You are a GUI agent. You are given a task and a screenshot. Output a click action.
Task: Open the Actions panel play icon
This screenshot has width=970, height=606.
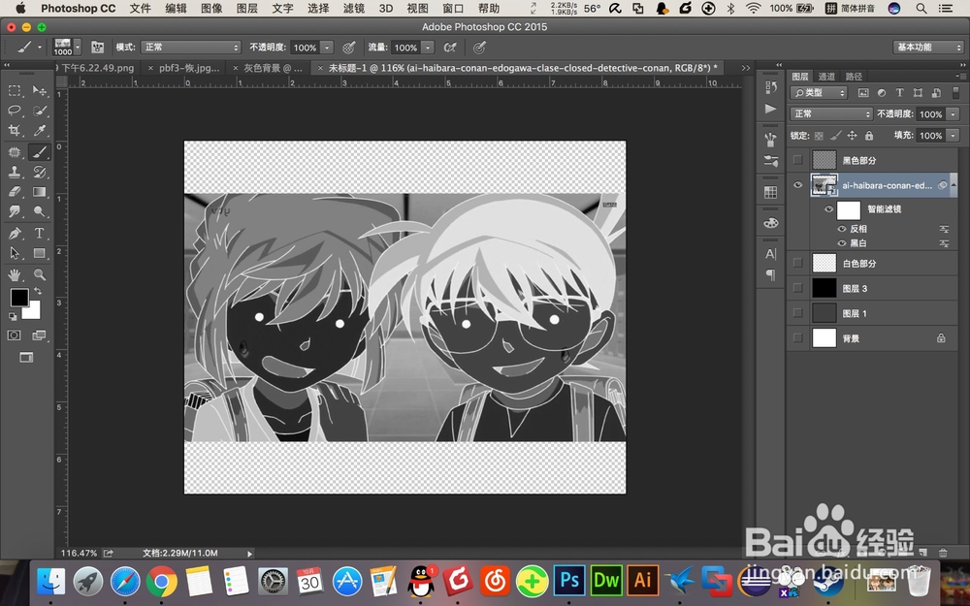coord(771,109)
